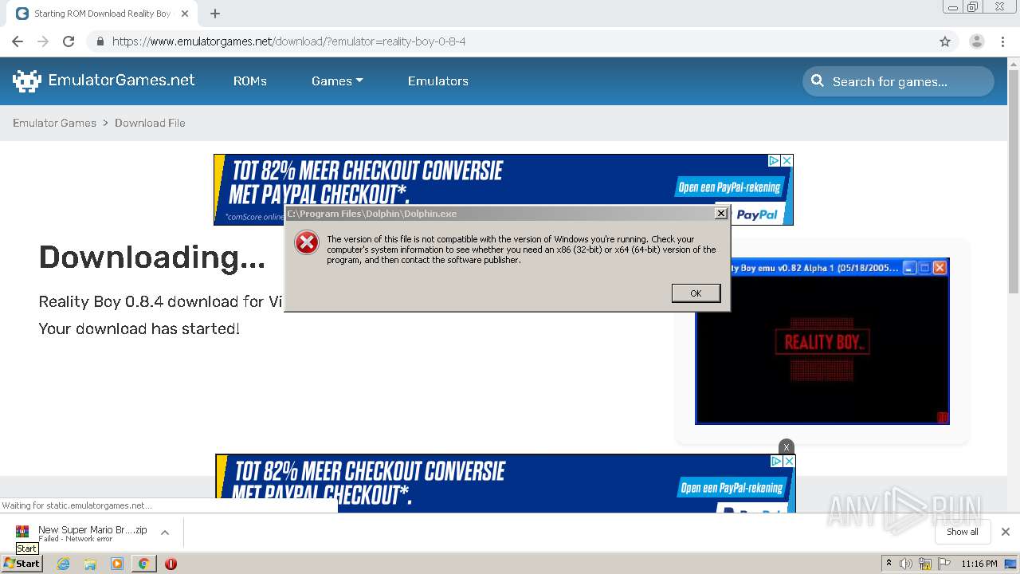Open AdChoices info on top banner
1020x574 pixels.
pyautogui.click(x=774, y=161)
